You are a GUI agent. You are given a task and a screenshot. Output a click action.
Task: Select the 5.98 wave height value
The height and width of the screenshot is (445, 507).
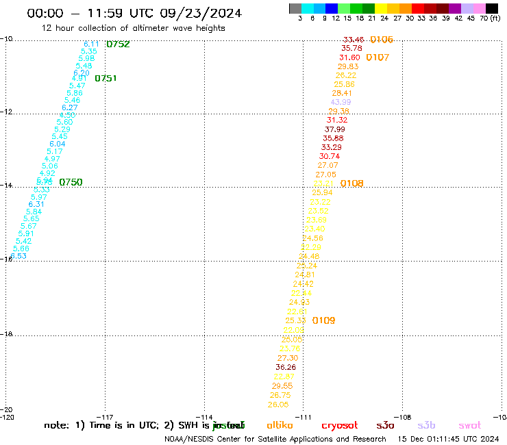86,58
